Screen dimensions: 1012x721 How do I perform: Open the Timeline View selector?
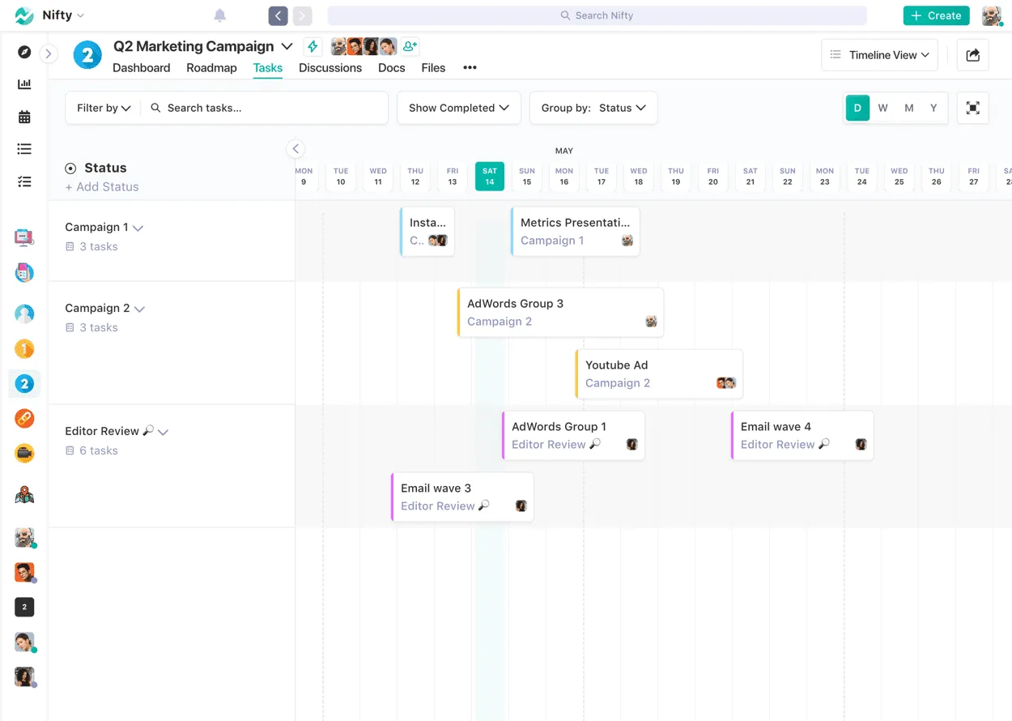pyautogui.click(x=879, y=54)
